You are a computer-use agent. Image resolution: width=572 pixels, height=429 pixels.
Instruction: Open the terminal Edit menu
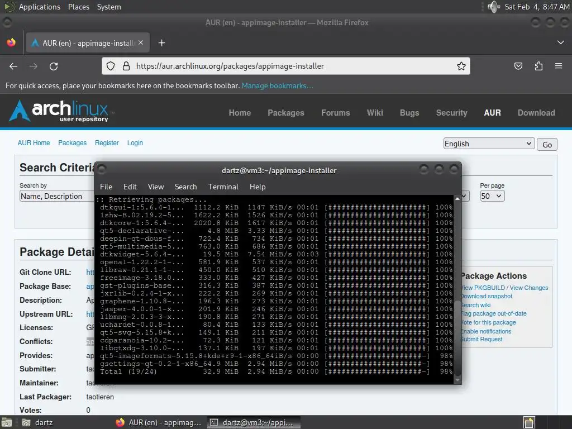coord(130,187)
